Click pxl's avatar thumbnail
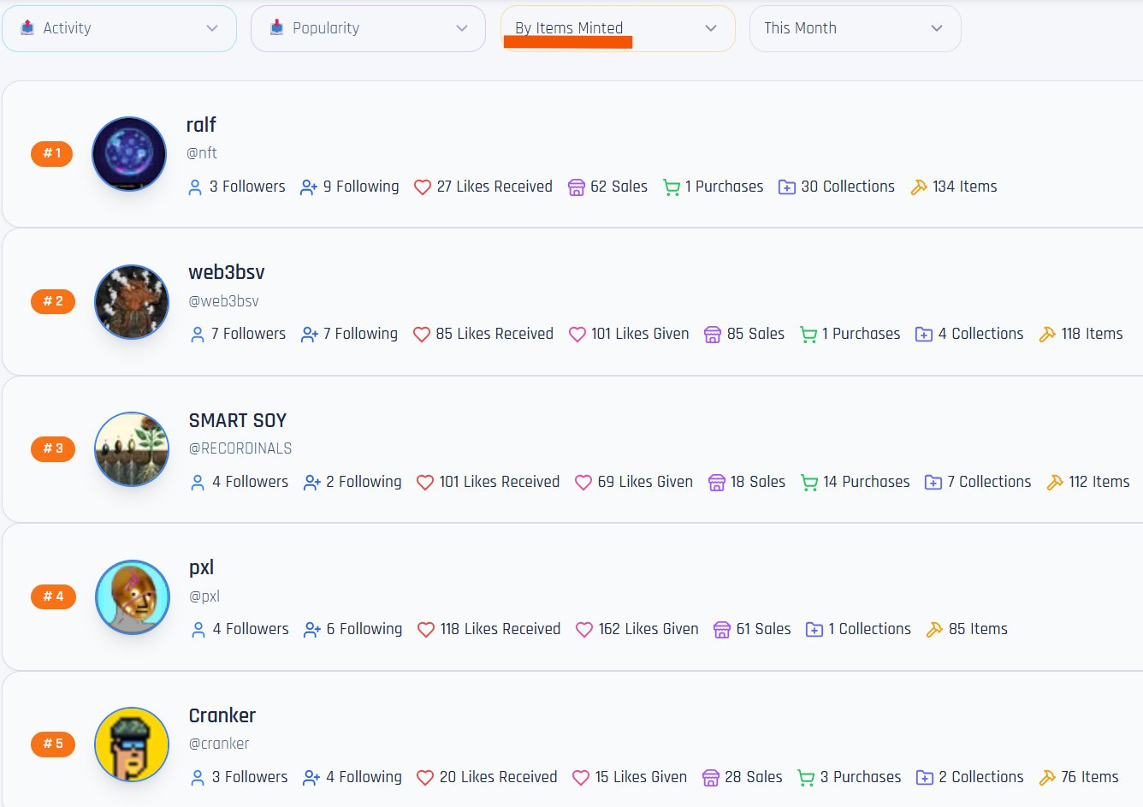The image size is (1143, 807). pyautogui.click(x=133, y=596)
